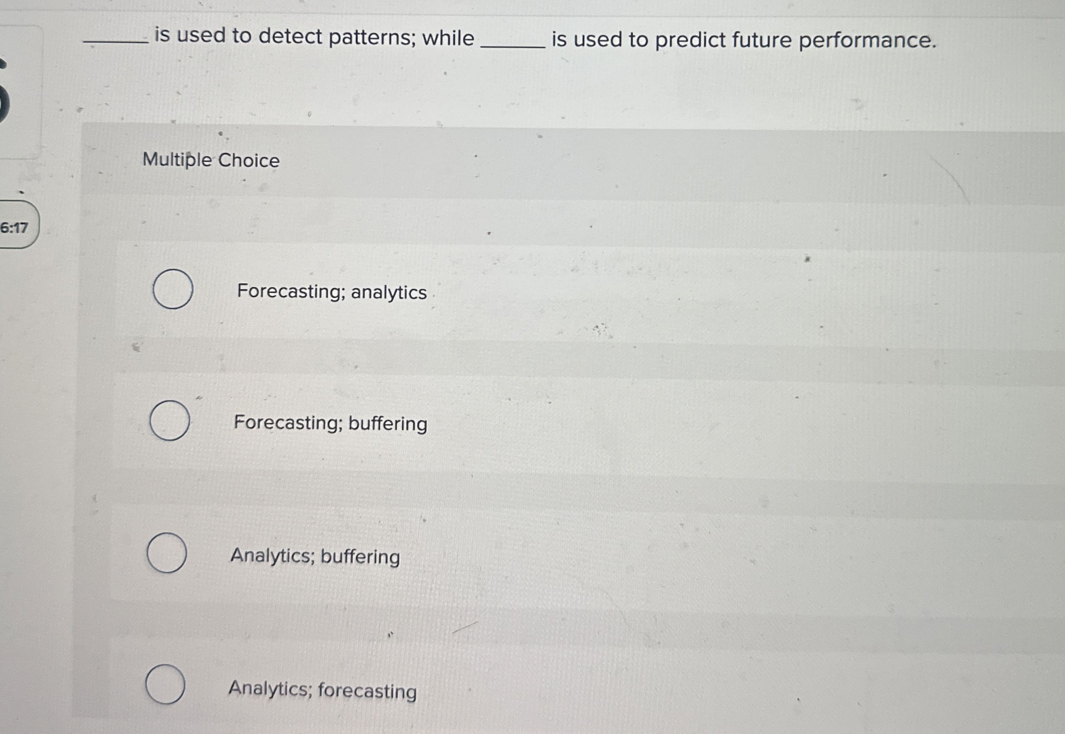
Task: Select the radio button for Forecasting; buffering
Action: [x=170, y=421]
